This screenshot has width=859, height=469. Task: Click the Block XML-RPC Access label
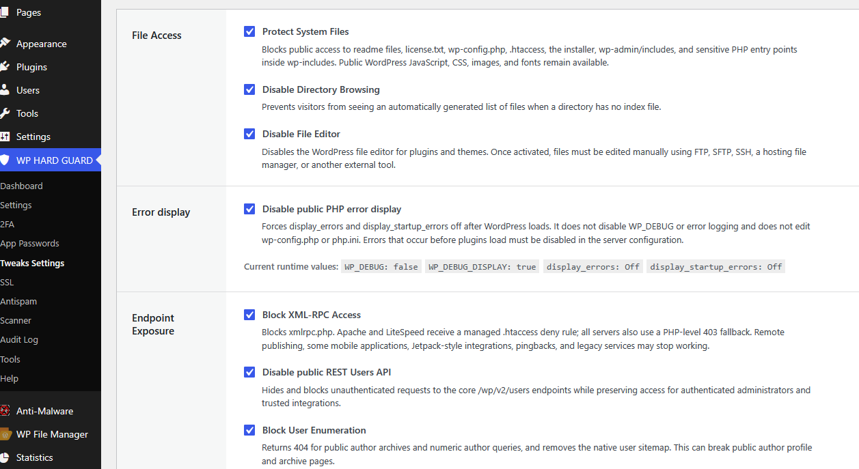312,315
